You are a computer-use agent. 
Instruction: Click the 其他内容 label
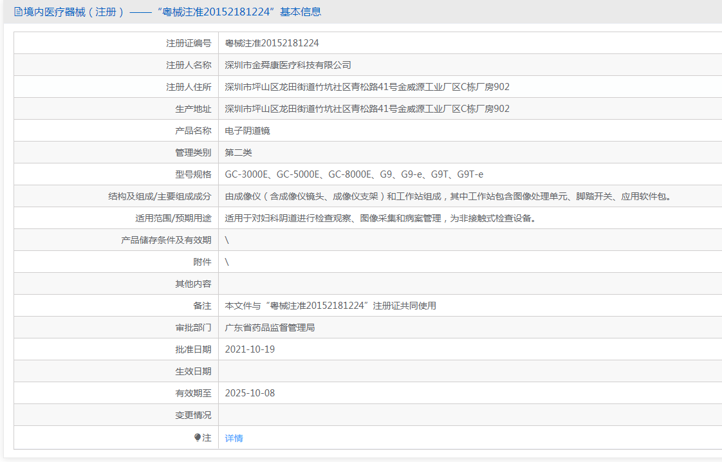point(194,284)
